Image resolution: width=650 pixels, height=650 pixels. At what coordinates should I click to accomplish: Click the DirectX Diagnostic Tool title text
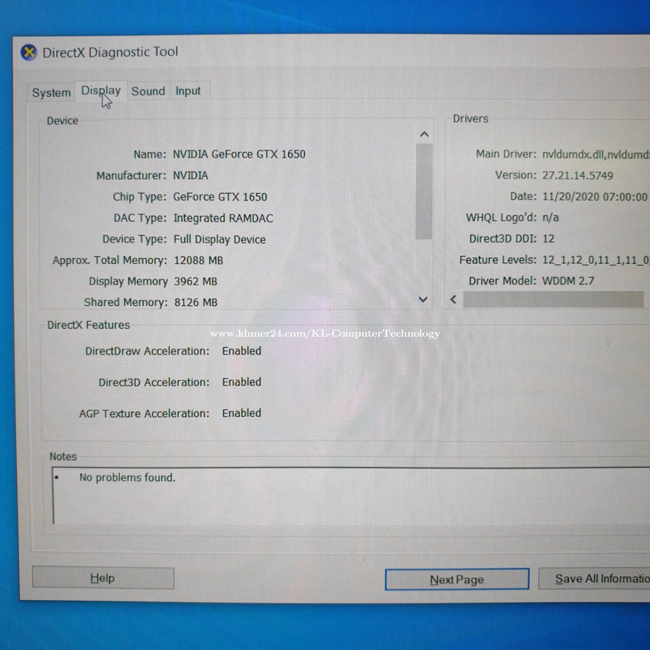(110, 52)
